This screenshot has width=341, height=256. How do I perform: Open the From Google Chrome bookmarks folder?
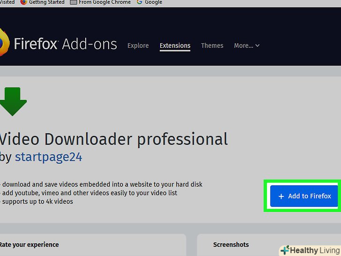(x=100, y=2)
